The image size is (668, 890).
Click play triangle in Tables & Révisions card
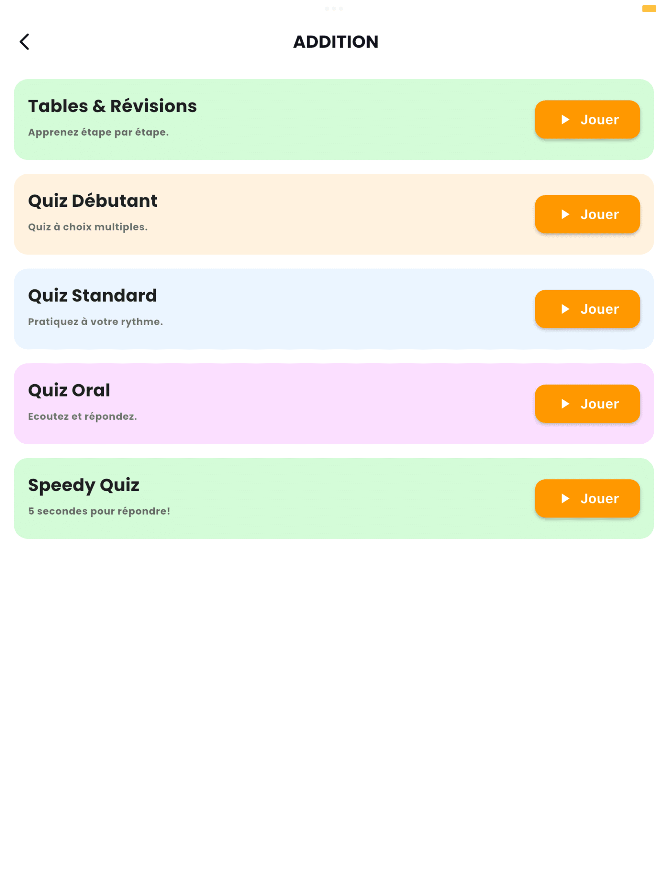(x=565, y=120)
